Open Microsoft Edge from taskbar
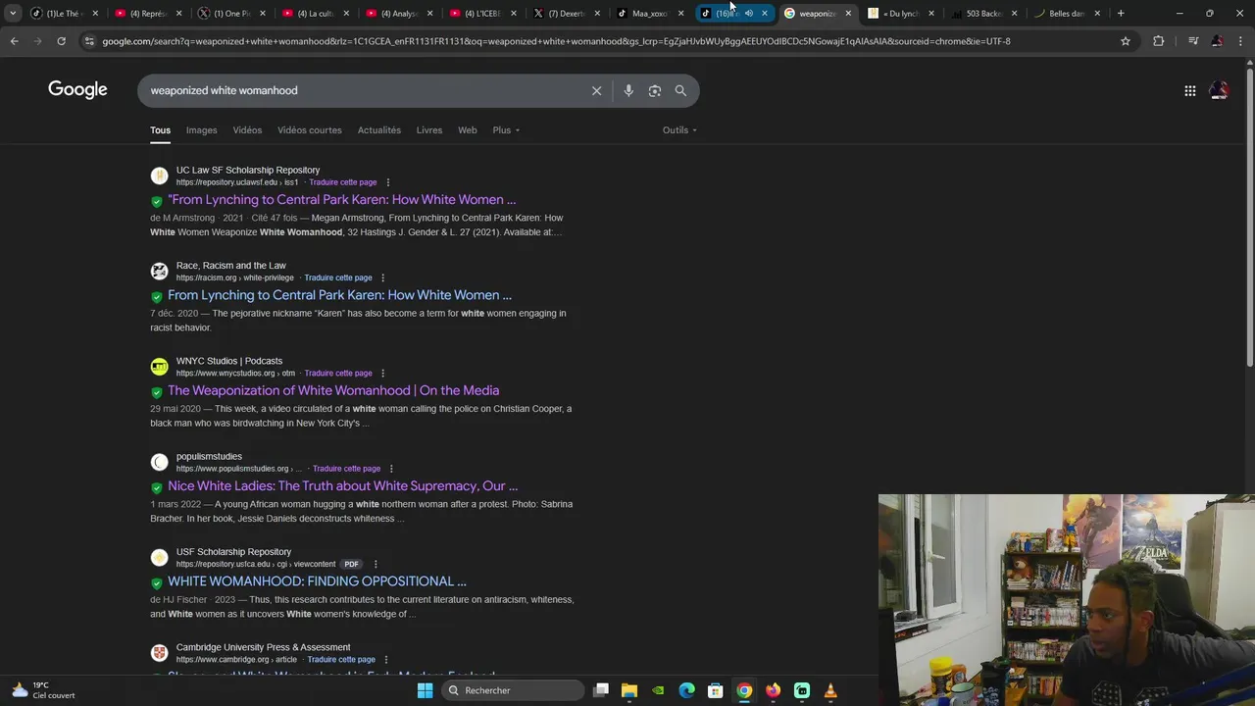The height and width of the screenshot is (706, 1255). 687,690
